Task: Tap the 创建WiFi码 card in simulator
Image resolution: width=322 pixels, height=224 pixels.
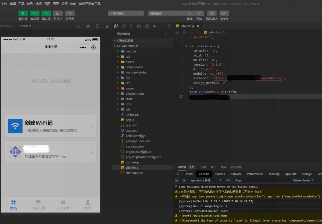Action: click(x=51, y=126)
